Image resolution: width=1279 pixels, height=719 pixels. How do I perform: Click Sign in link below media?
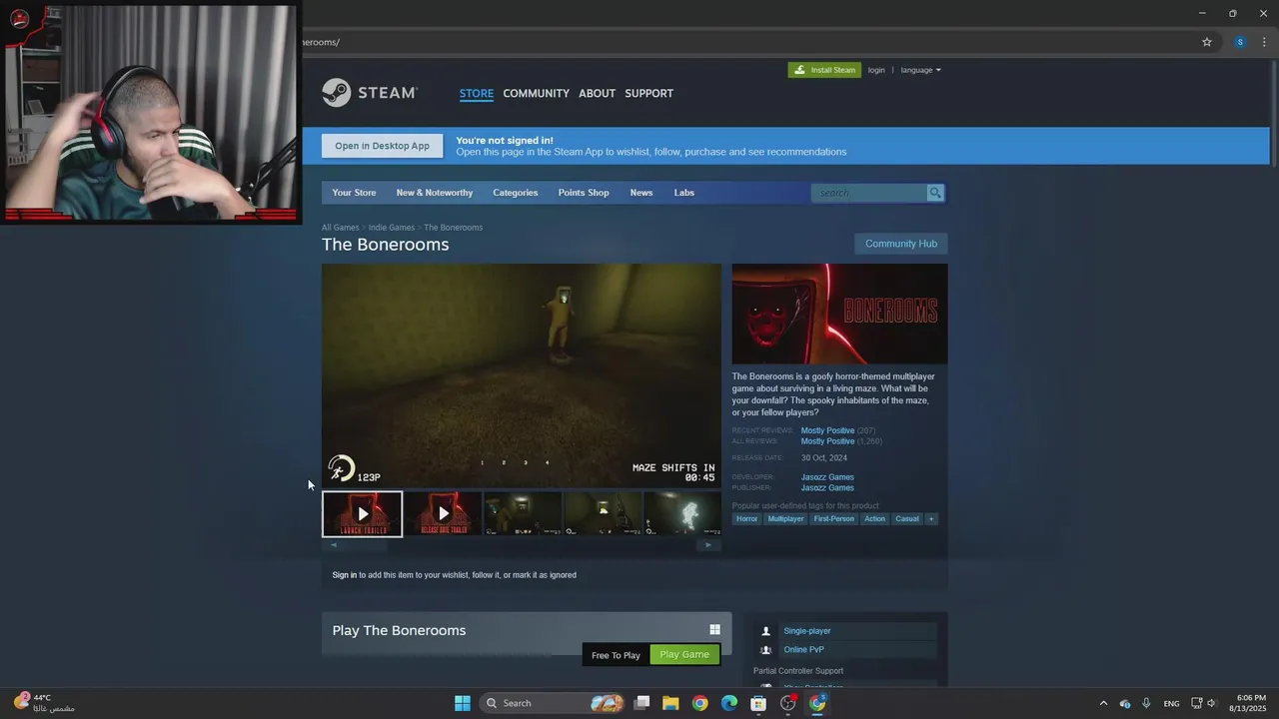344,575
